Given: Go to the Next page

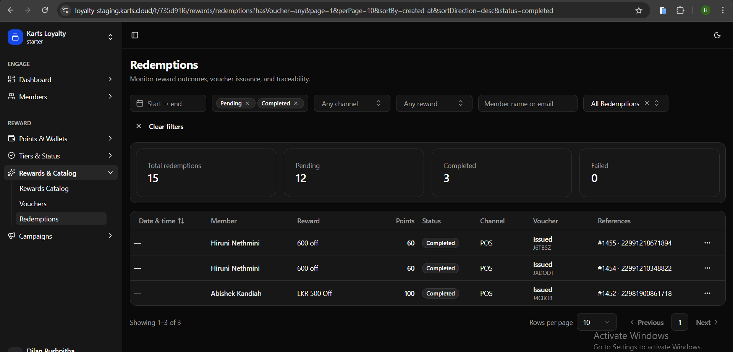Looking at the screenshot, I should (707, 322).
